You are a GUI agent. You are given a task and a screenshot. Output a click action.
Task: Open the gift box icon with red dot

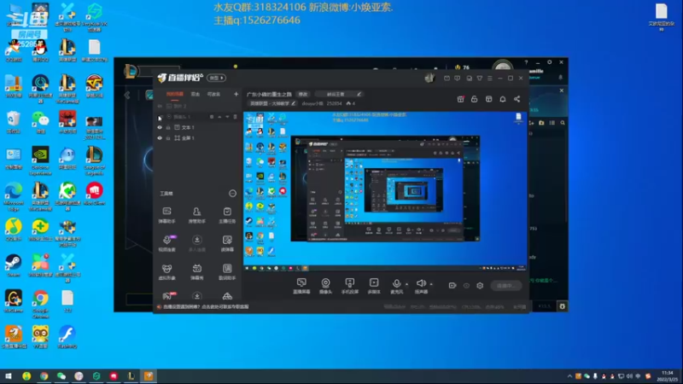point(460,99)
